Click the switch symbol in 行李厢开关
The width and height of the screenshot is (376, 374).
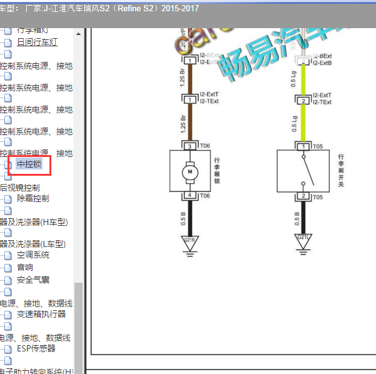[x=308, y=171]
